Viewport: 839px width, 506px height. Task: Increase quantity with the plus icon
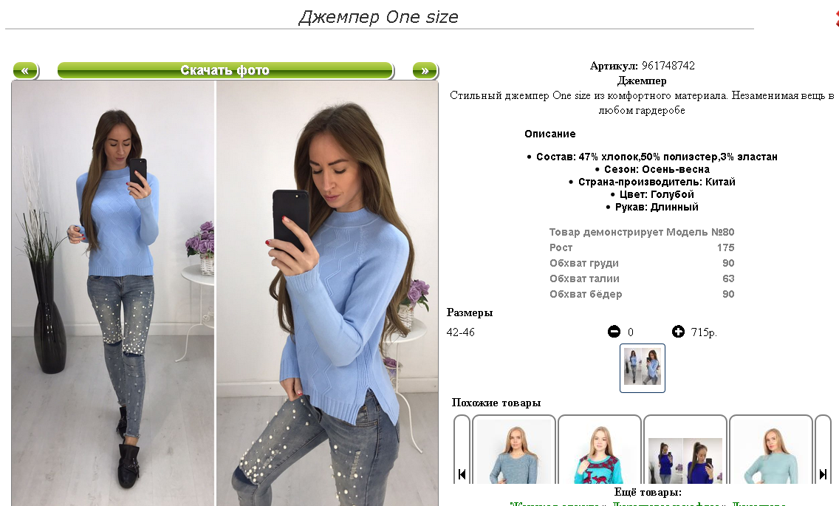coord(678,332)
